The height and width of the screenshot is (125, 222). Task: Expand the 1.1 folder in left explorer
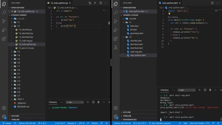click(x=12, y=22)
